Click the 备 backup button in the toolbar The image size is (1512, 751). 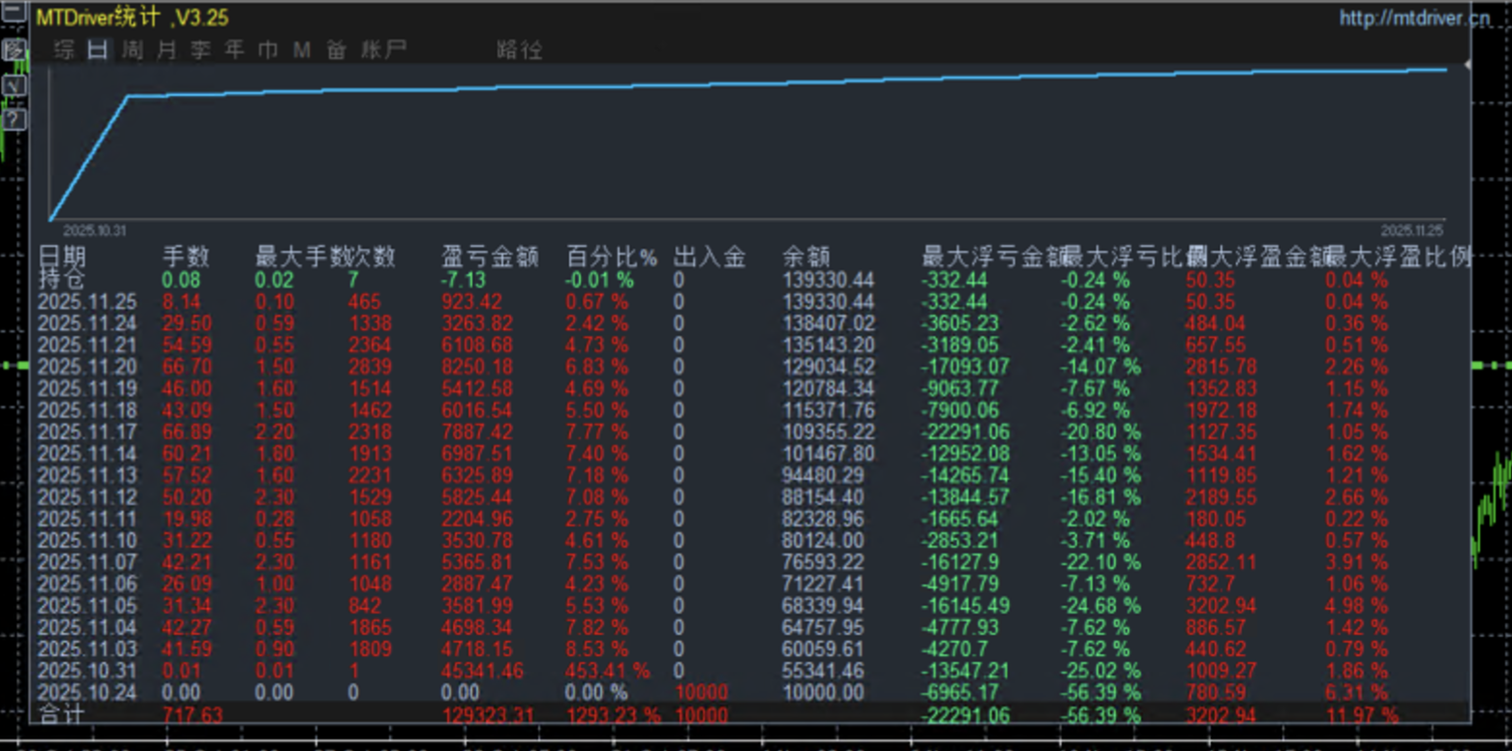pos(335,48)
